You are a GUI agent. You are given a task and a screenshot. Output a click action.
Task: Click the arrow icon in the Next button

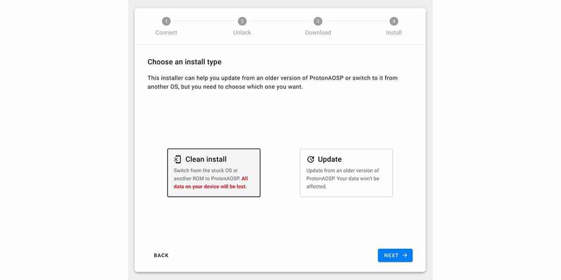point(405,255)
